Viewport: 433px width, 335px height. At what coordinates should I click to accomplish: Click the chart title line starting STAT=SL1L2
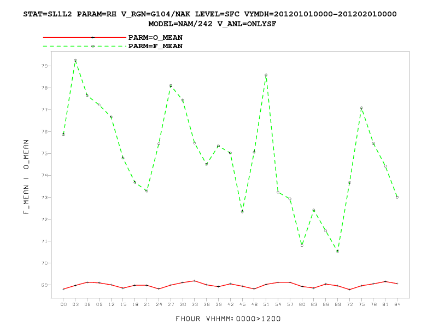(x=210, y=14)
